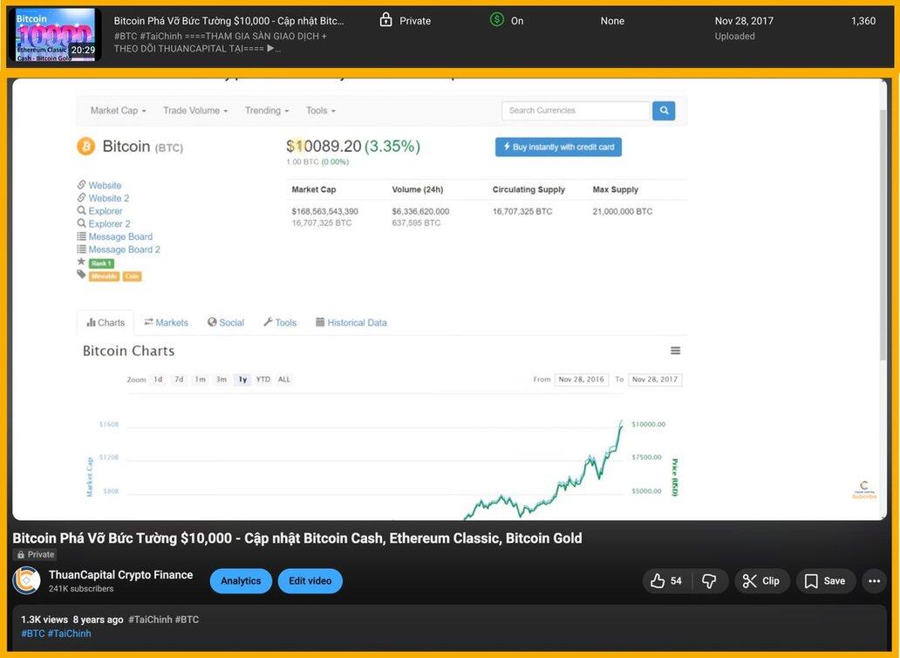Switch to the Historical Data tab
This screenshot has height=658, width=900.
tap(351, 323)
